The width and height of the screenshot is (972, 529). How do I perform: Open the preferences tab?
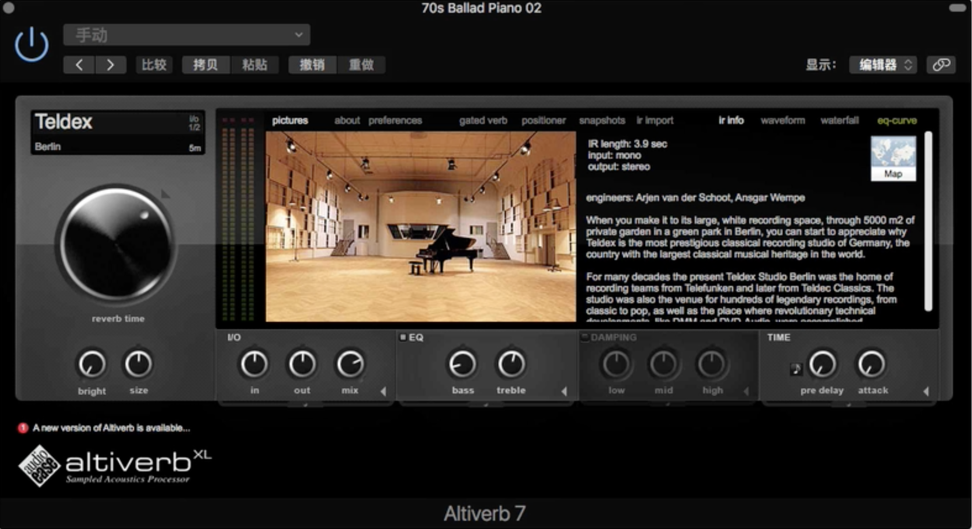pos(395,120)
